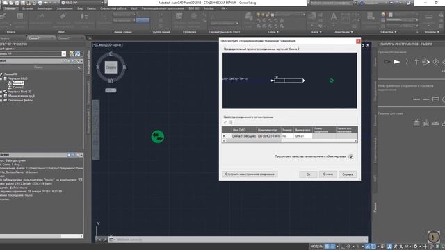Collapse the Чертежи P&ID tree node
The width and height of the screenshot is (445, 250).
tap(1, 78)
